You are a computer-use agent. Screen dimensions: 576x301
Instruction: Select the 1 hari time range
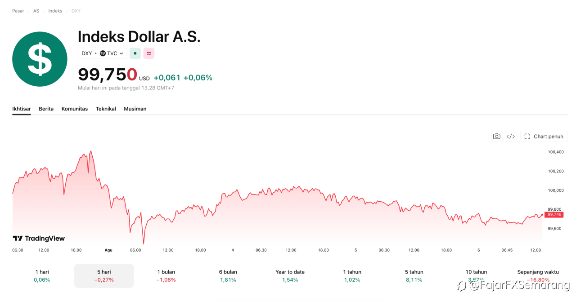click(42, 276)
